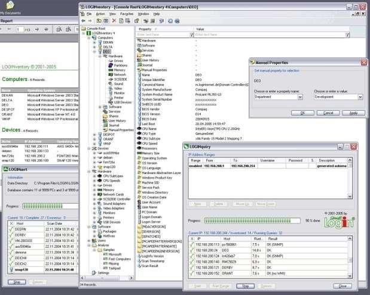Open the View menu
The height and width of the screenshot is (295, 370).
(112, 14)
